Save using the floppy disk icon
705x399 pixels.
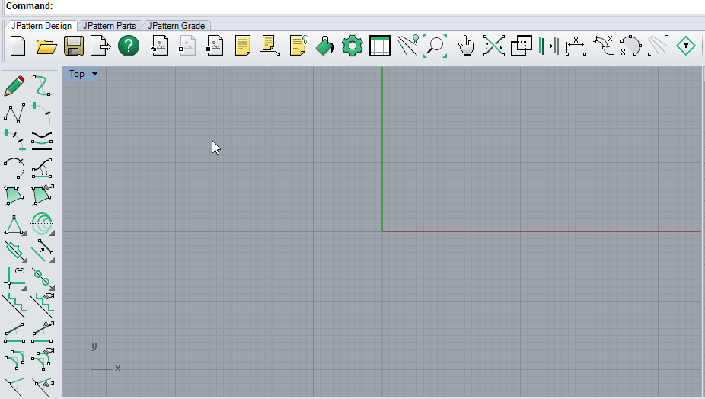[x=74, y=46]
